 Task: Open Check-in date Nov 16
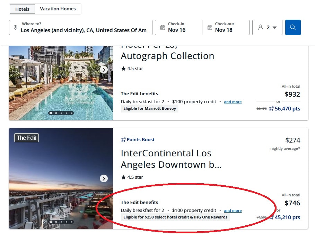click(x=178, y=27)
